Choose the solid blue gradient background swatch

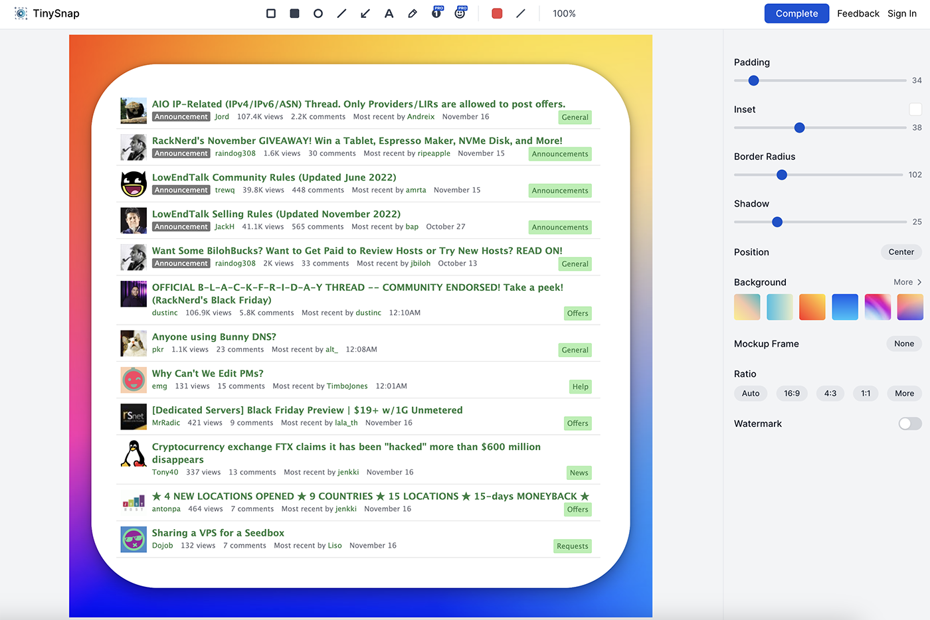(x=844, y=307)
